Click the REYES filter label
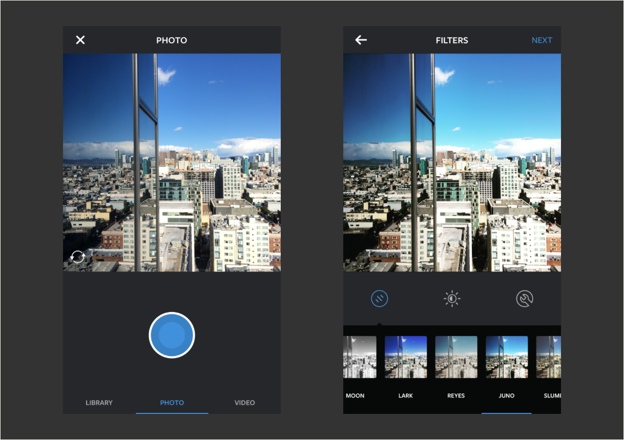 [x=456, y=395]
